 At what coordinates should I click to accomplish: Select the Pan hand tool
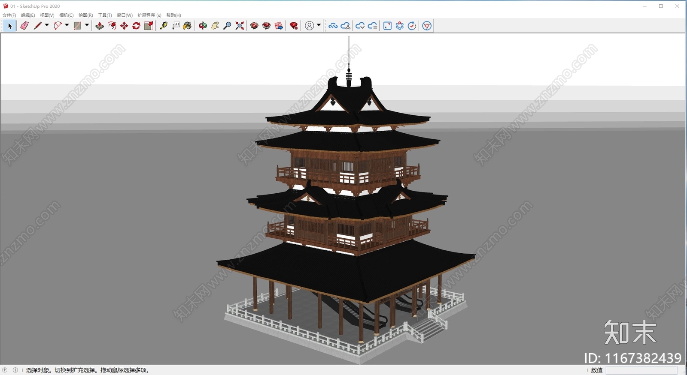[x=215, y=26]
